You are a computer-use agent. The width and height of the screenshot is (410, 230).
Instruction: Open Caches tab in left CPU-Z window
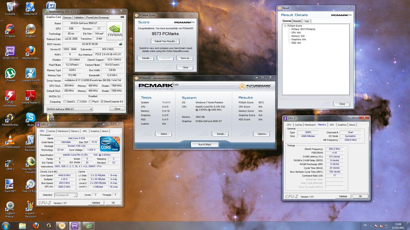51,131
